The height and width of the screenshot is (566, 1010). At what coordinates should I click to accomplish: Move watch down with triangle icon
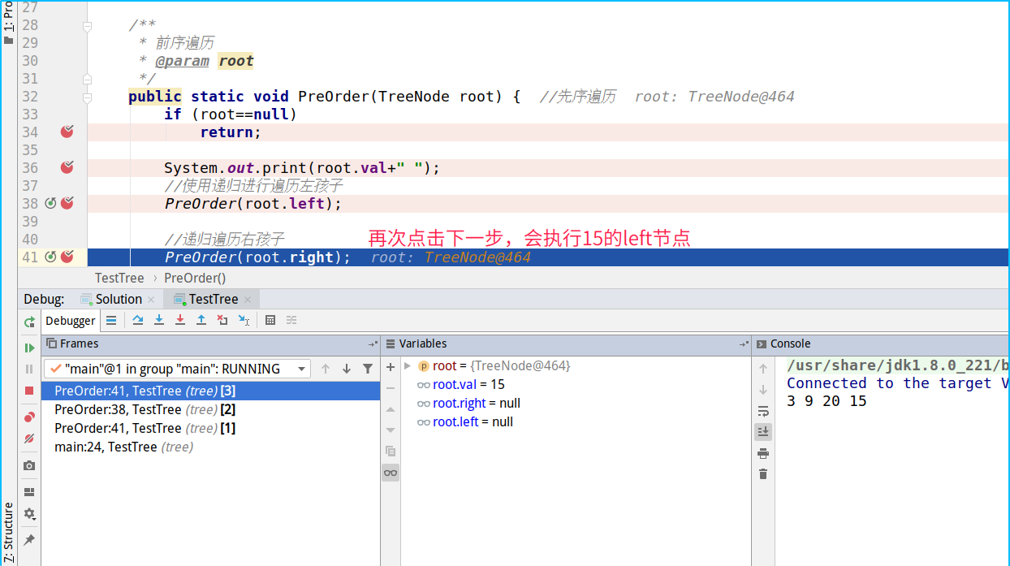[391, 430]
